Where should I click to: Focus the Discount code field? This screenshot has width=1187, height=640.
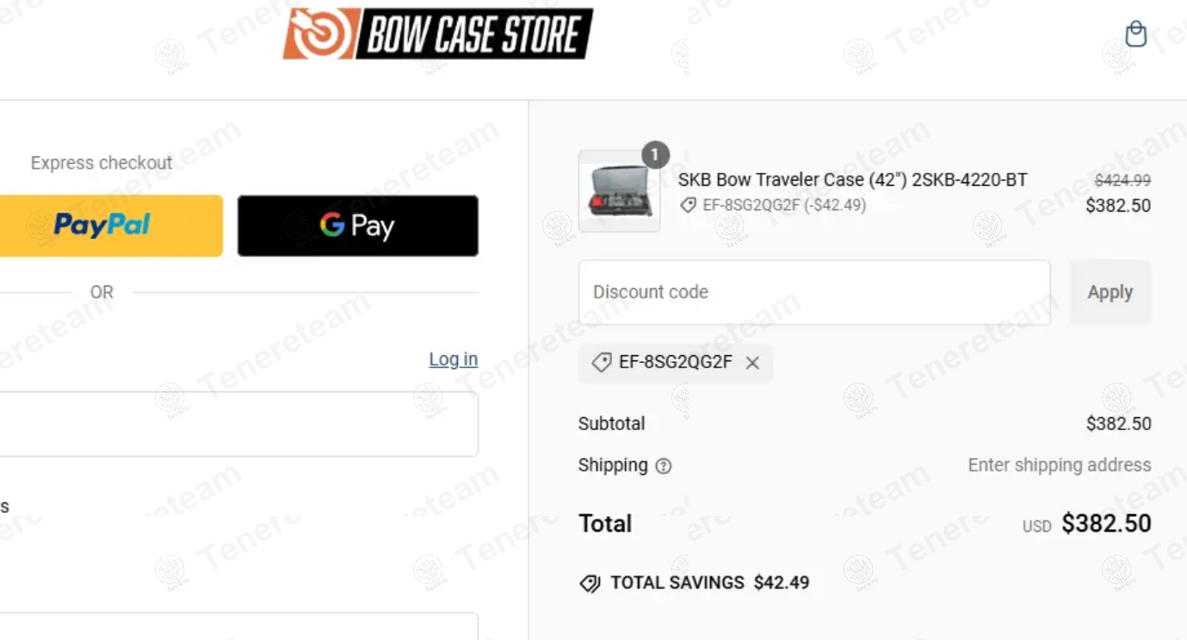[x=813, y=292]
